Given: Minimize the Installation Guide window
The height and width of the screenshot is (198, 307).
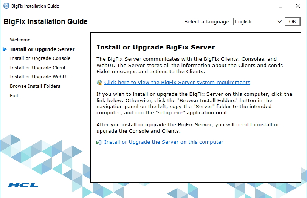Looking at the screenshot, I should tap(263, 6).
